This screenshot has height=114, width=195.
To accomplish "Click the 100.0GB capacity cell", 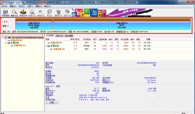I will (147, 43).
